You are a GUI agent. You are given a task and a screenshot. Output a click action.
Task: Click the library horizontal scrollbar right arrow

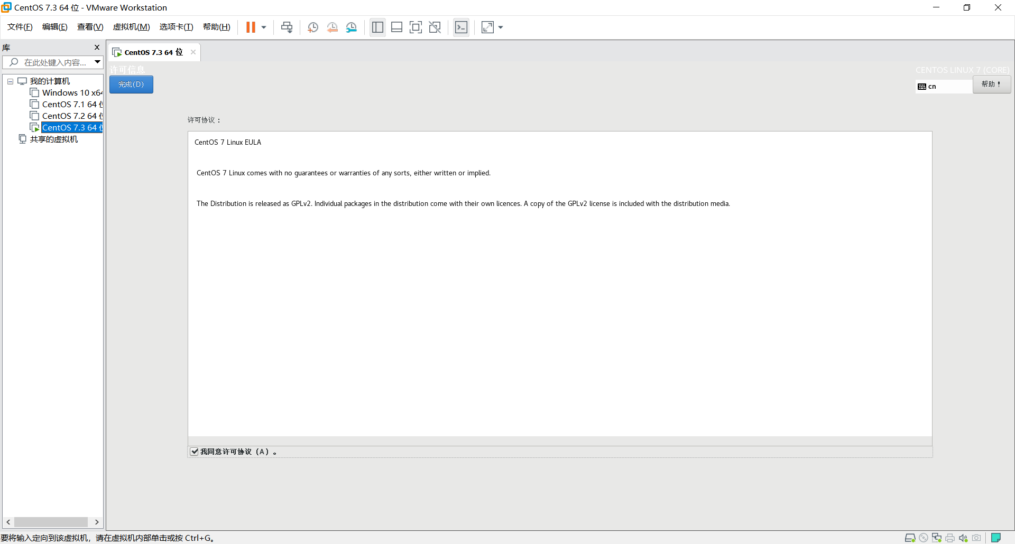(97, 522)
